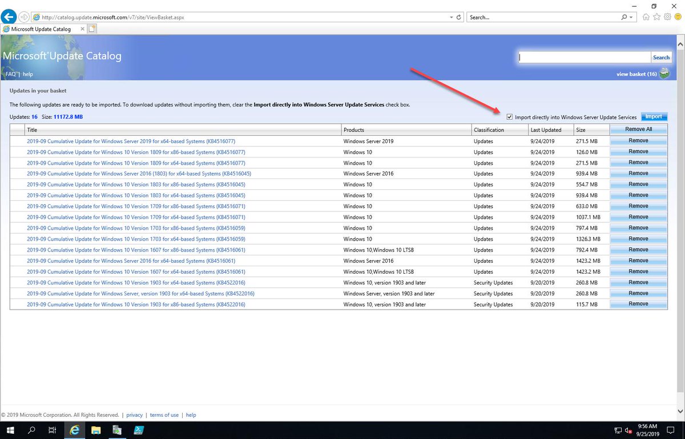Refresh the page with the reload icon
Viewport: 685px width, 439px height.
459,17
